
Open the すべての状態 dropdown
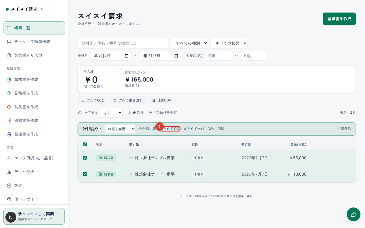229,43
